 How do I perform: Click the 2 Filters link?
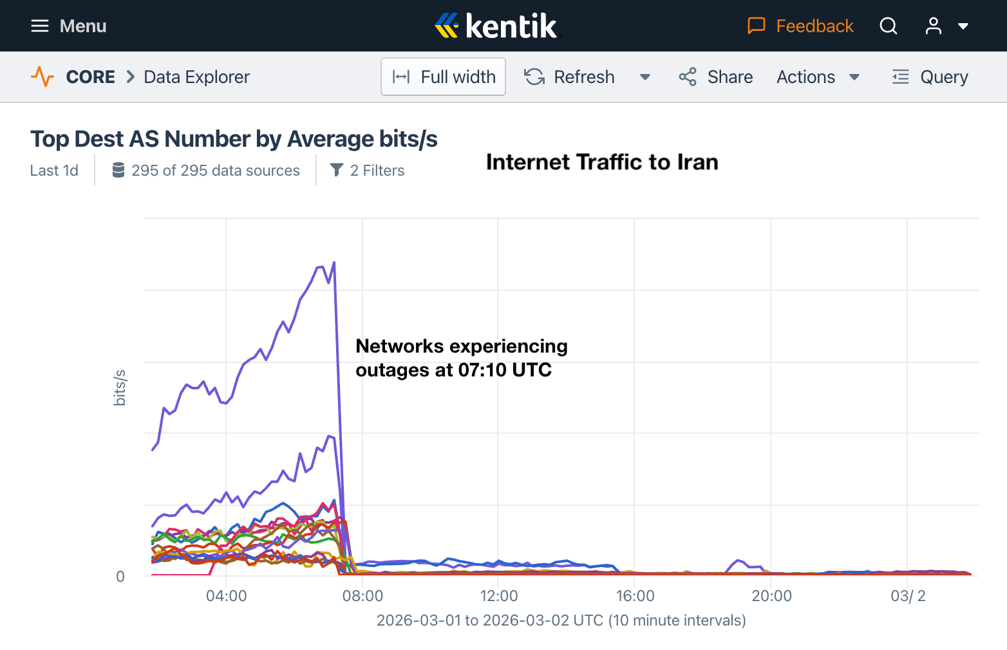pyautogui.click(x=368, y=171)
